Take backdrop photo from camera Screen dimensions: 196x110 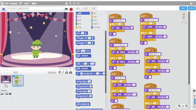(10, 94)
